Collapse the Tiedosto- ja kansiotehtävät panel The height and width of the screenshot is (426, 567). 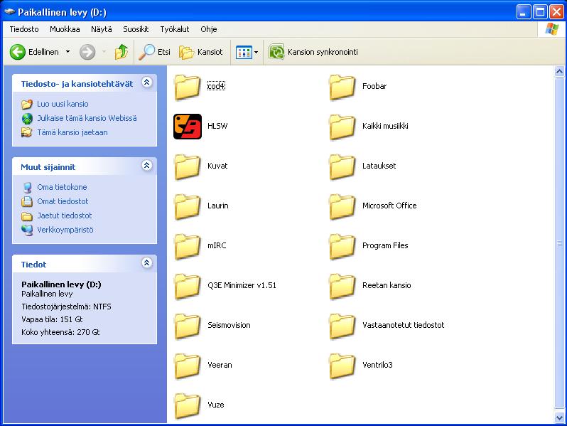147,83
